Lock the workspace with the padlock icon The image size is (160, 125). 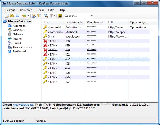click(x=60, y=16)
